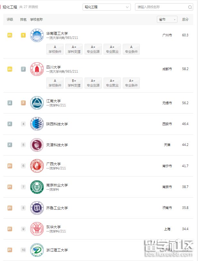Open the 轻化工程 subject selector dropdown

pos(106,7)
